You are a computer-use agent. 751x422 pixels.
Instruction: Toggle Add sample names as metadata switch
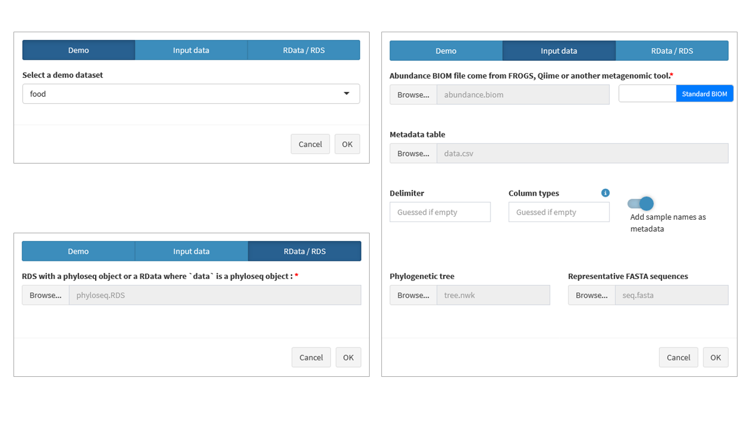640,203
